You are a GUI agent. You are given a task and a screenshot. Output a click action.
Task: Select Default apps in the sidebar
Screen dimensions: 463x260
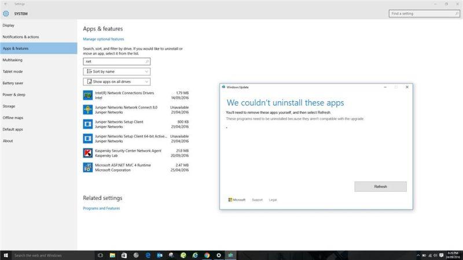[x=38, y=129]
